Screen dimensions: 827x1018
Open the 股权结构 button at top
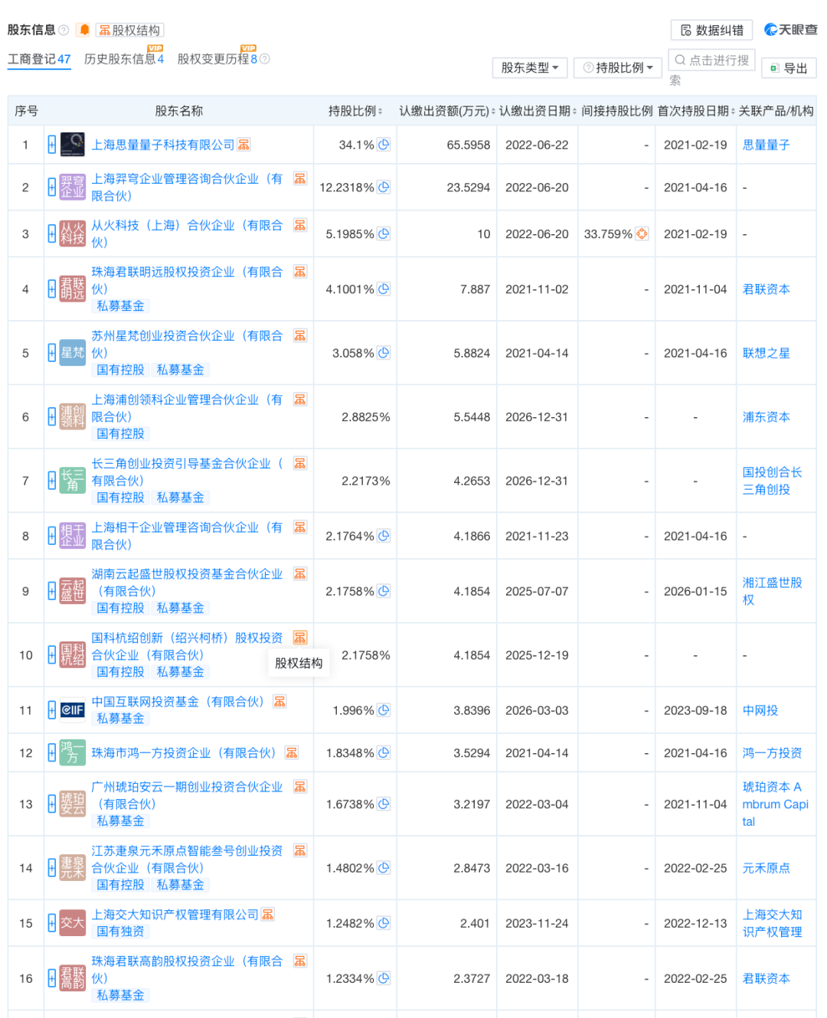pos(129,30)
